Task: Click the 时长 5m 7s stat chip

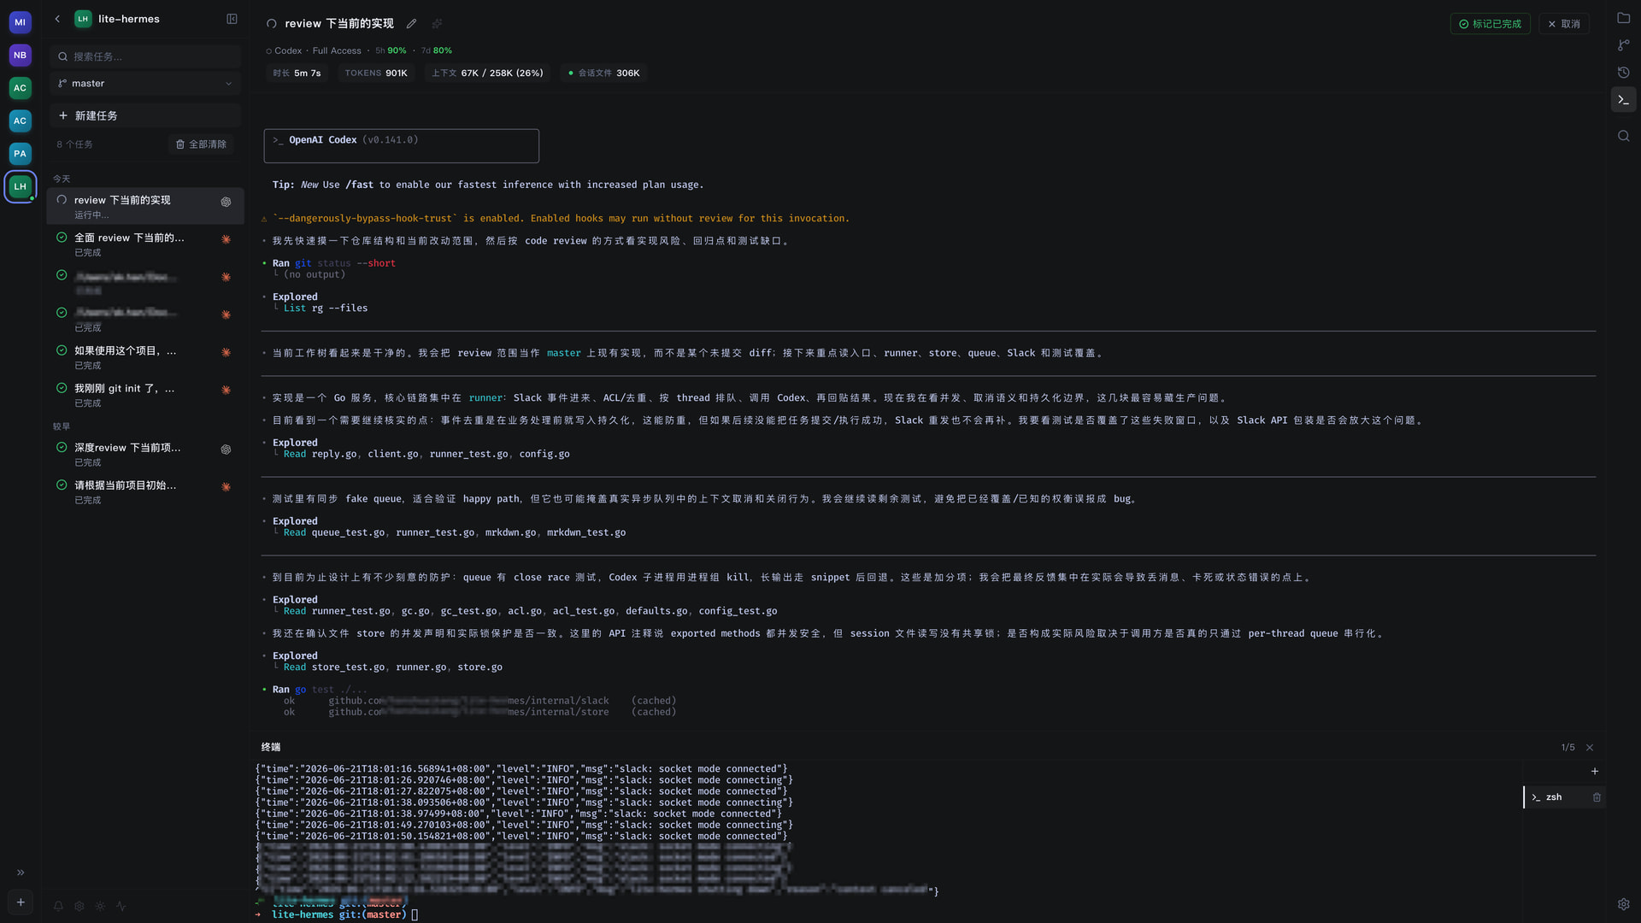Action: pos(297,73)
